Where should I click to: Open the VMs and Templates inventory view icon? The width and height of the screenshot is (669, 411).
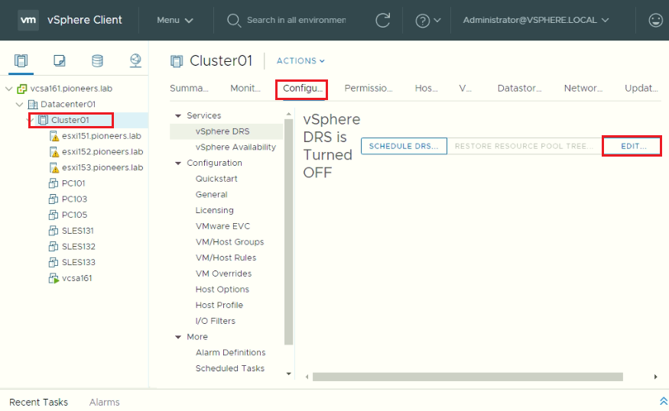(x=60, y=61)
